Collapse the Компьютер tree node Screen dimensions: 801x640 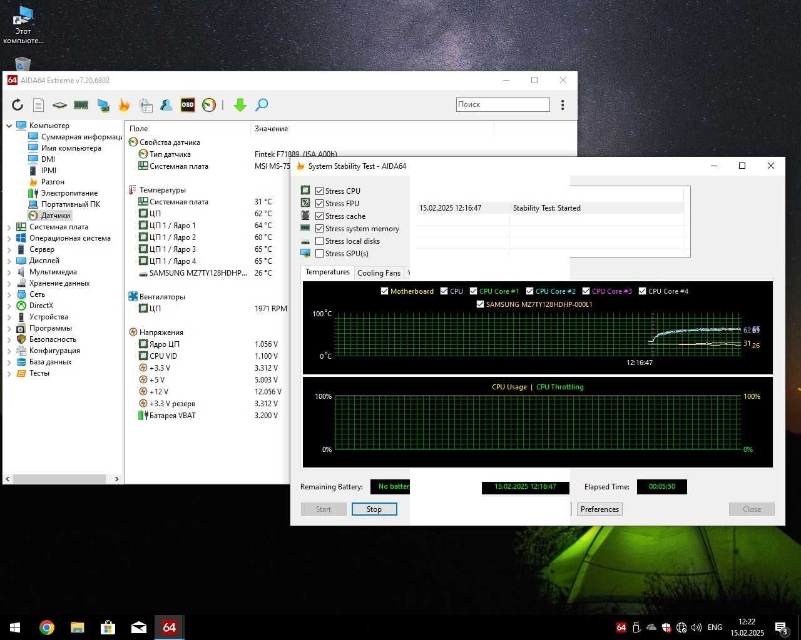(9, 126)
